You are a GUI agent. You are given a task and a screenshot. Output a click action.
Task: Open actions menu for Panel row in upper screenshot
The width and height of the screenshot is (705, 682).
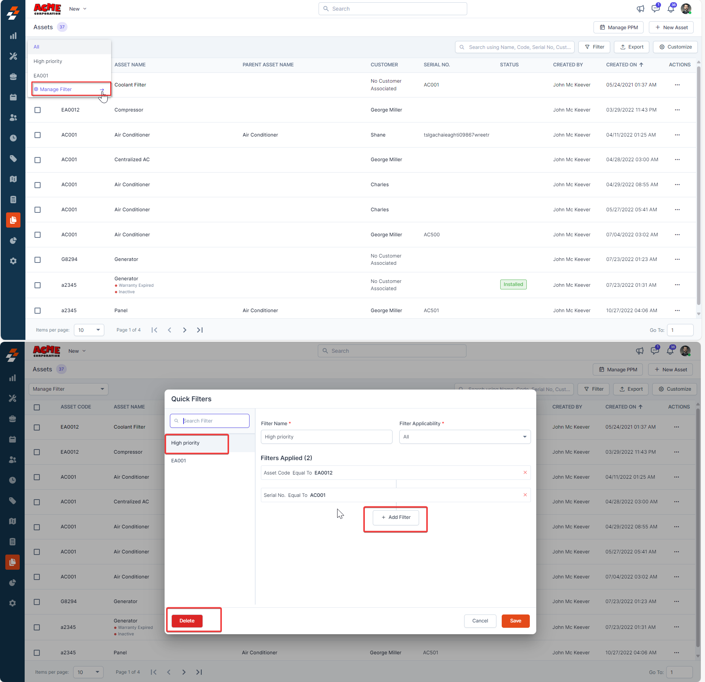pyautogui.click(x=677, y=311)
